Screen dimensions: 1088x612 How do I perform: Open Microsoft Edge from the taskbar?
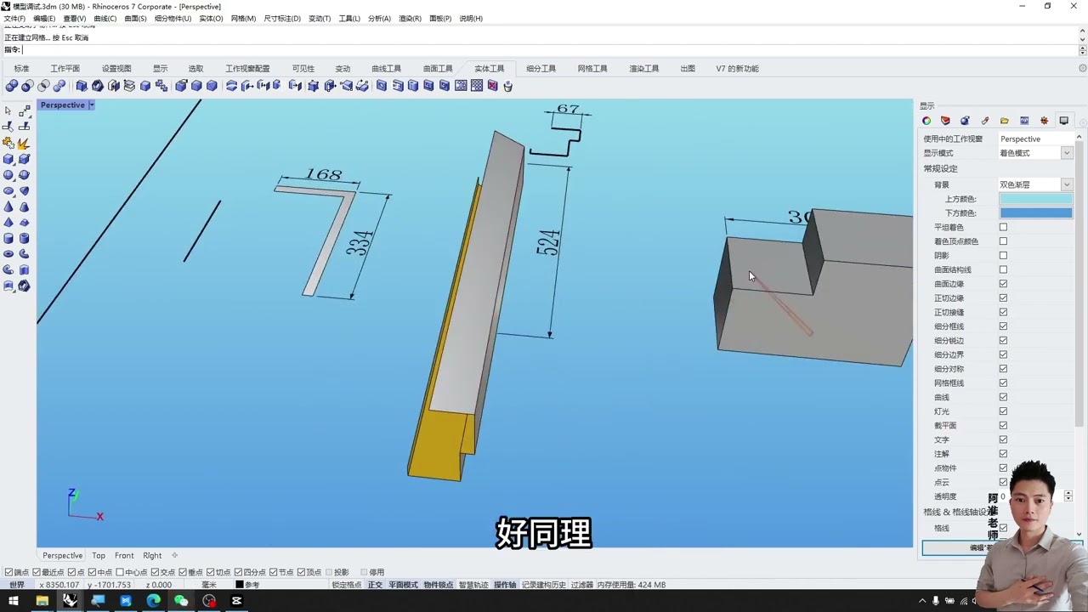click(153, 601)
